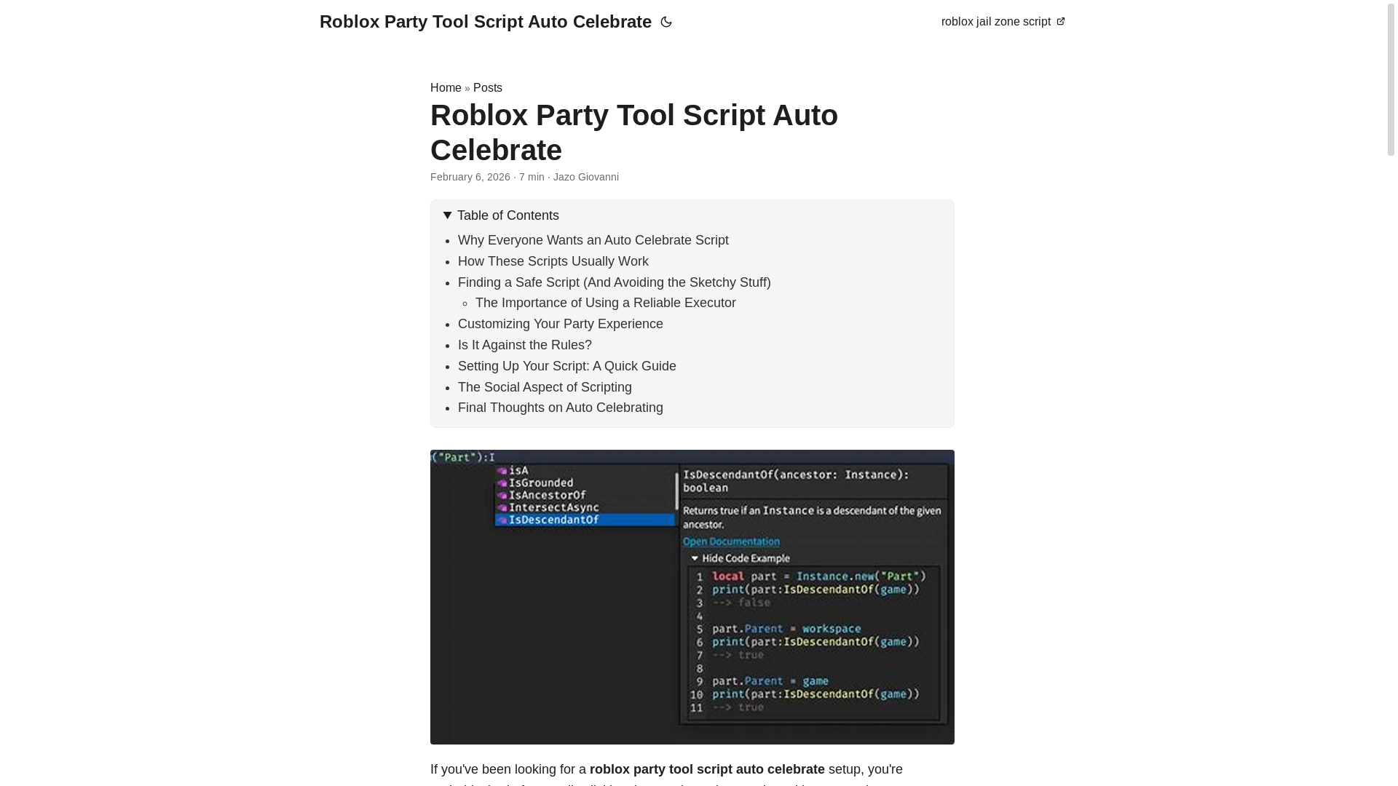Jump to Setting Up Your Script: A Quick Guide
Screen dimensions: 1398x786
tap(566, 366)
